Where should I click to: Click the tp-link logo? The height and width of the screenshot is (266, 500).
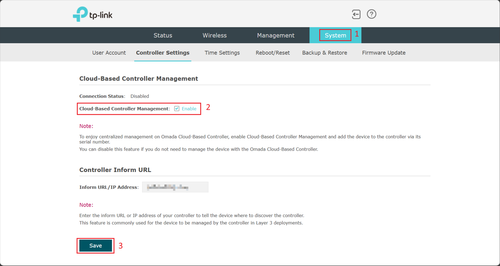(x=93, y=14)
